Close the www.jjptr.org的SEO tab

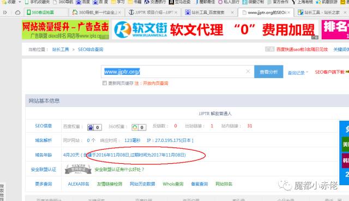click(x=288, y=13)
